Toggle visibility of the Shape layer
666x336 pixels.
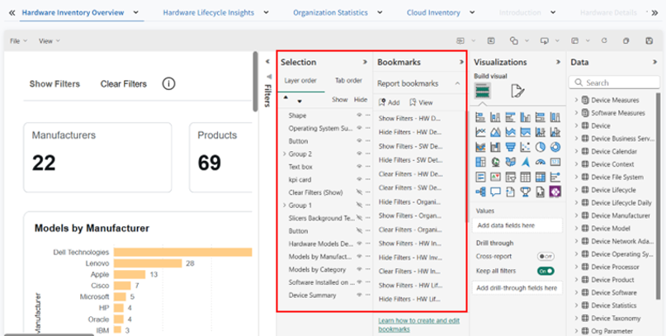pos(357,116)
